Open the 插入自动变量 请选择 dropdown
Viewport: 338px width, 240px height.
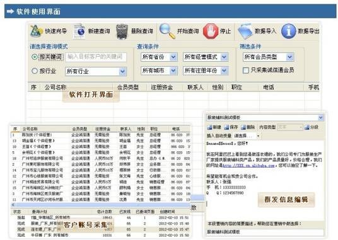(x=247, y=136)
